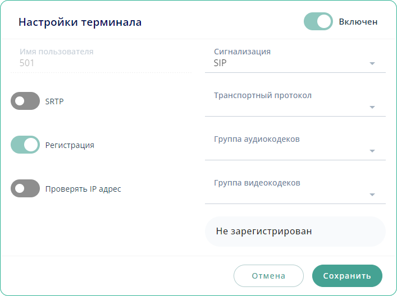Click the Группа аудиокодеков field label
Image resolution: width=397 pixels, height=296 pixels.
257,139
